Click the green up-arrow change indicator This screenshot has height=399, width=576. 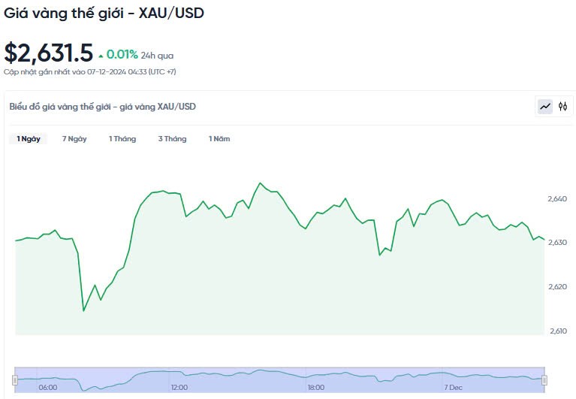(x=101, y=55)
